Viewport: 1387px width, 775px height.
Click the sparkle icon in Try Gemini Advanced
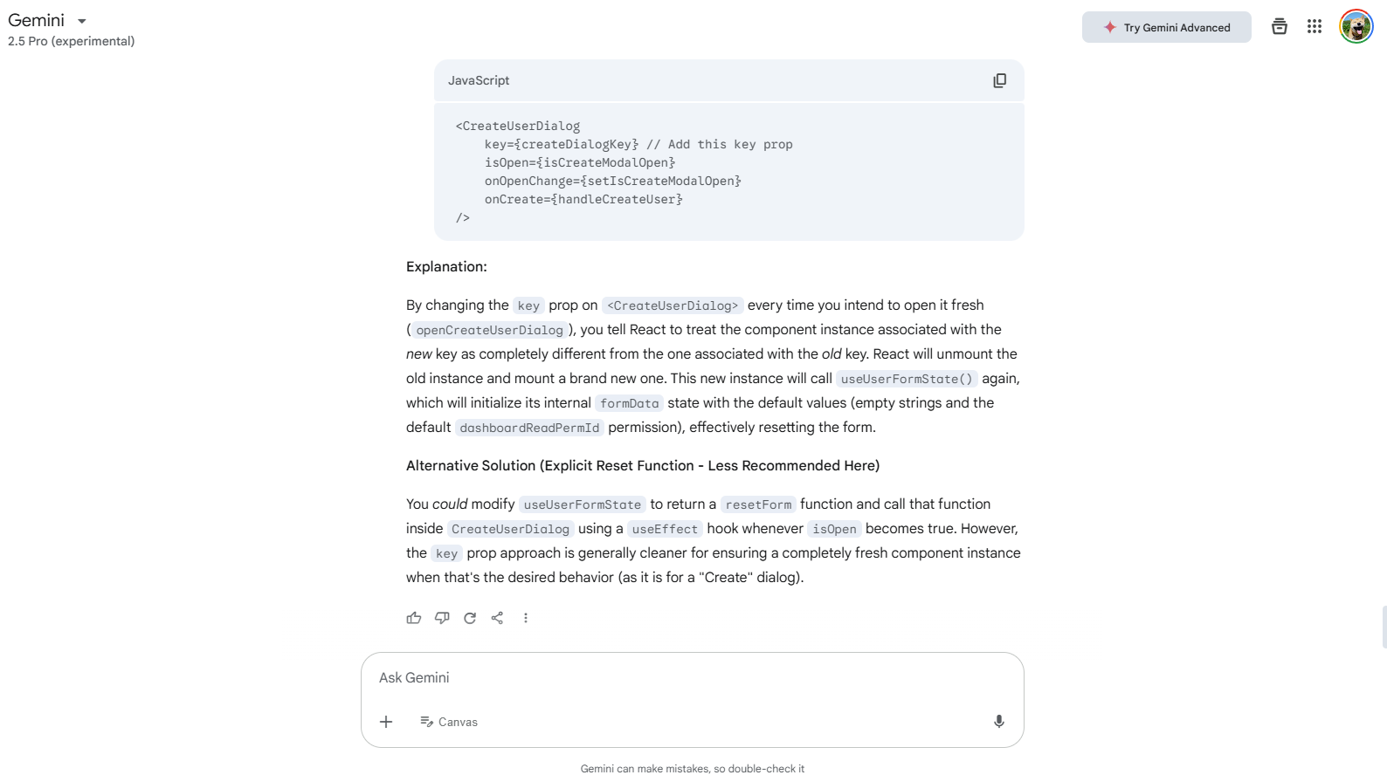click(x=1110, y=27)
